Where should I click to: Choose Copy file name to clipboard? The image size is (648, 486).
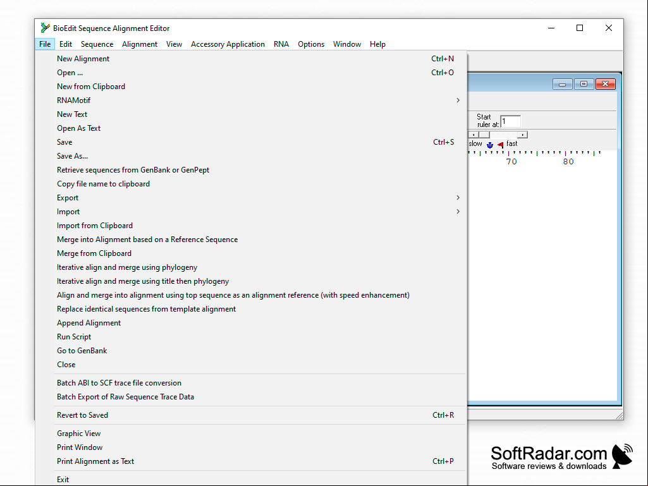[251, 184]
